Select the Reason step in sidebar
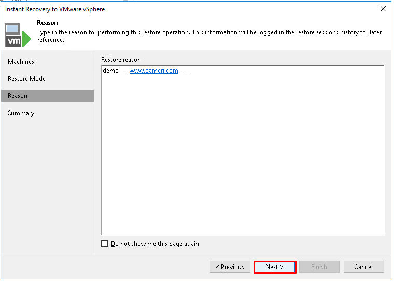This screenshot has width=394, height=281. pyautogui.click(x=47, y=96)
